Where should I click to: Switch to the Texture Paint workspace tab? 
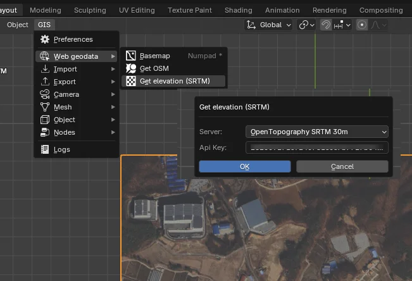(190, 10)
